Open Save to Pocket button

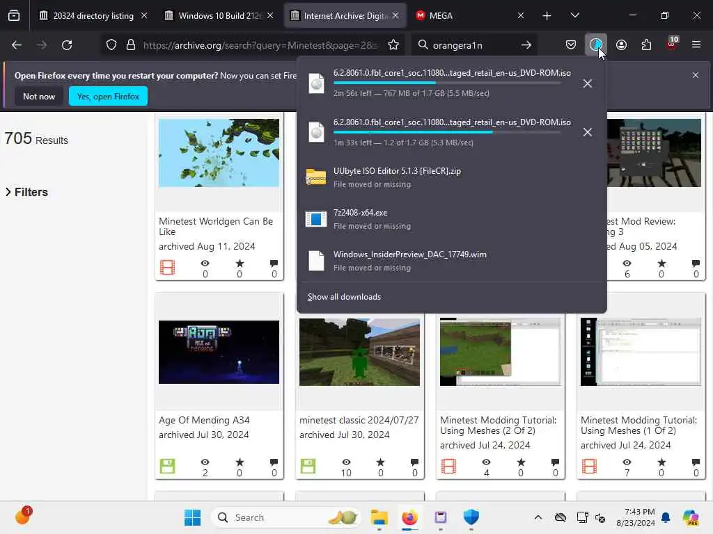(571, 45)
